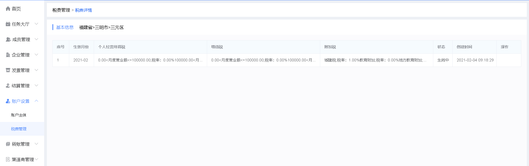Click the 附加税 cell text in row 1

click(x=375, y=60)
